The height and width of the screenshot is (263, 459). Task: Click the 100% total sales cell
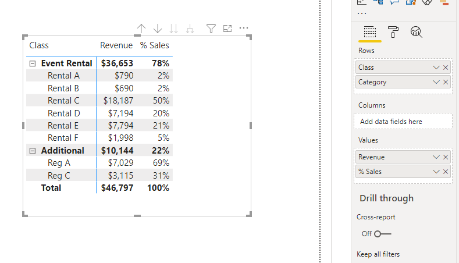pos(158,188)
